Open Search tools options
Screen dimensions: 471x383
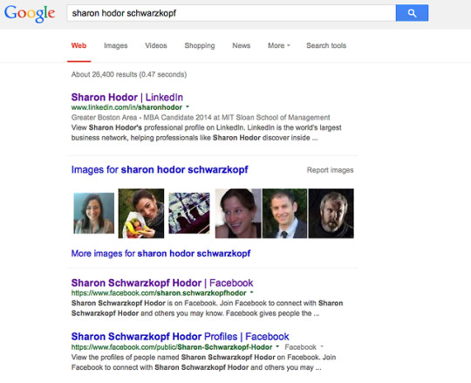tap(326, 45)
